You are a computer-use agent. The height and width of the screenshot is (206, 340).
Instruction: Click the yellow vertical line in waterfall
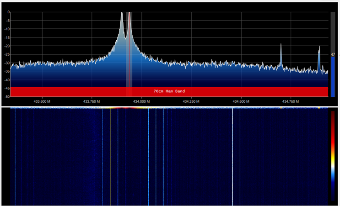[x=110, y=157]
